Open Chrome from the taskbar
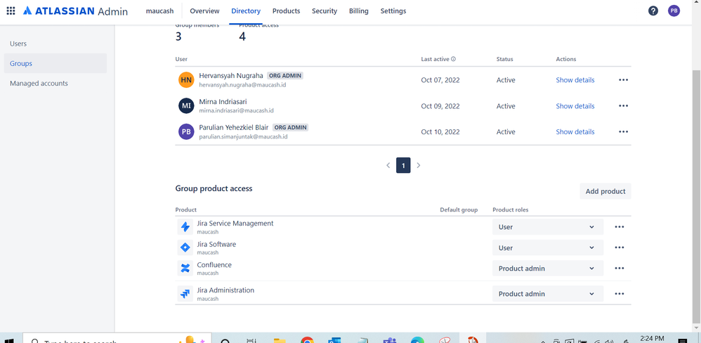Image resolution: width=701 pixels, height=343 pixels. [307, 340]
